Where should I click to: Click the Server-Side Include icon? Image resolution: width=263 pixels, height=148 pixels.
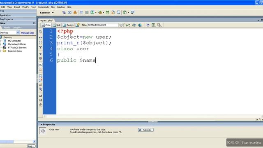113,13
